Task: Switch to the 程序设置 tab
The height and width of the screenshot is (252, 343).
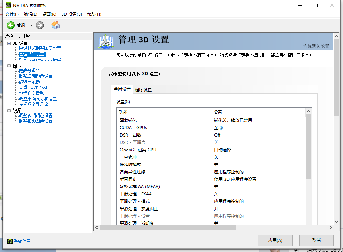Action: pos(143,89)
